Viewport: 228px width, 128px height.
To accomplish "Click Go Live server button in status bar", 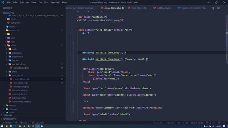I will [211, 123].
